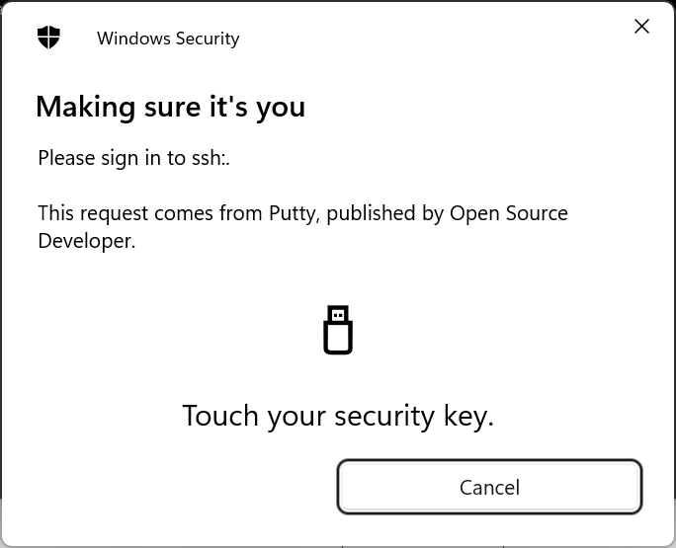Click the word 'Please' in sign-in line

tap(66, 158)
